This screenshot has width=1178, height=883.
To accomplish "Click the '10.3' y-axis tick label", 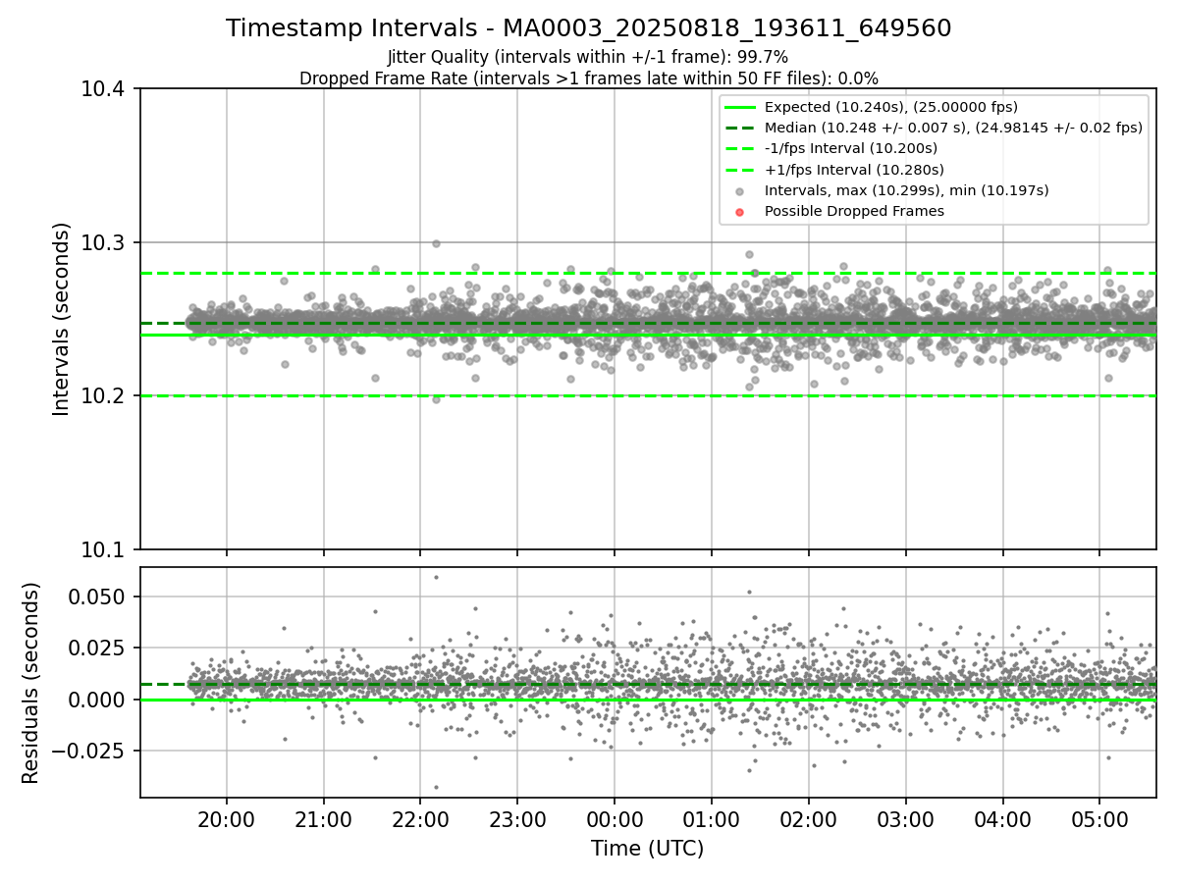I will point(104,242).
